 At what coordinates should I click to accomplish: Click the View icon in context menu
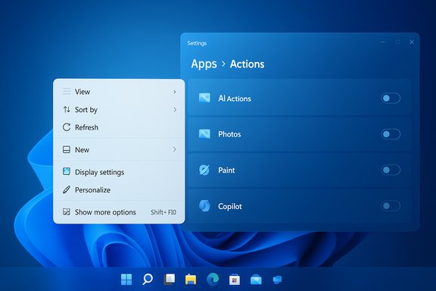67,92
